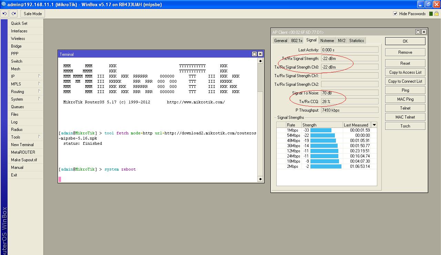Expand the System submenu
This screenshot has width=441, height=255.
point(26,99)
